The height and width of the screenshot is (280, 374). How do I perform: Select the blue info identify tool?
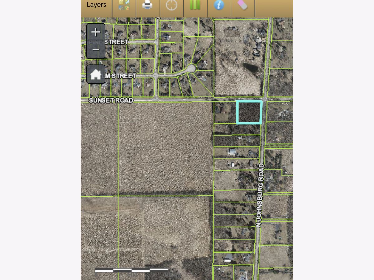(x=219, y=5)
